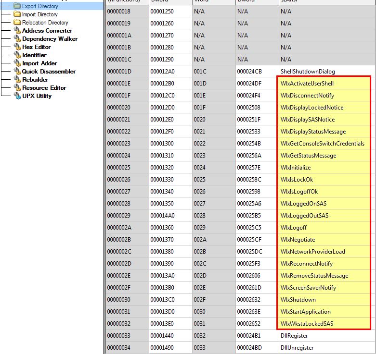Click the Identifier tool icon
This screenshot has height=354, width=376.
(x=17, y=55)
